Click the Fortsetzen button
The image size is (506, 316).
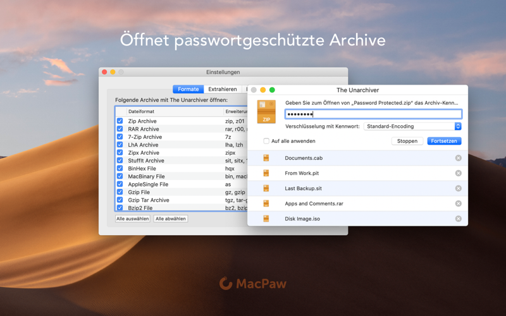[x=444, y=141]
